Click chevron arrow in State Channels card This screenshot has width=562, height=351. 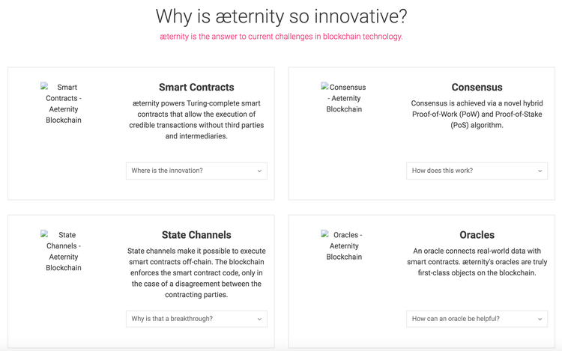point(260,320)
